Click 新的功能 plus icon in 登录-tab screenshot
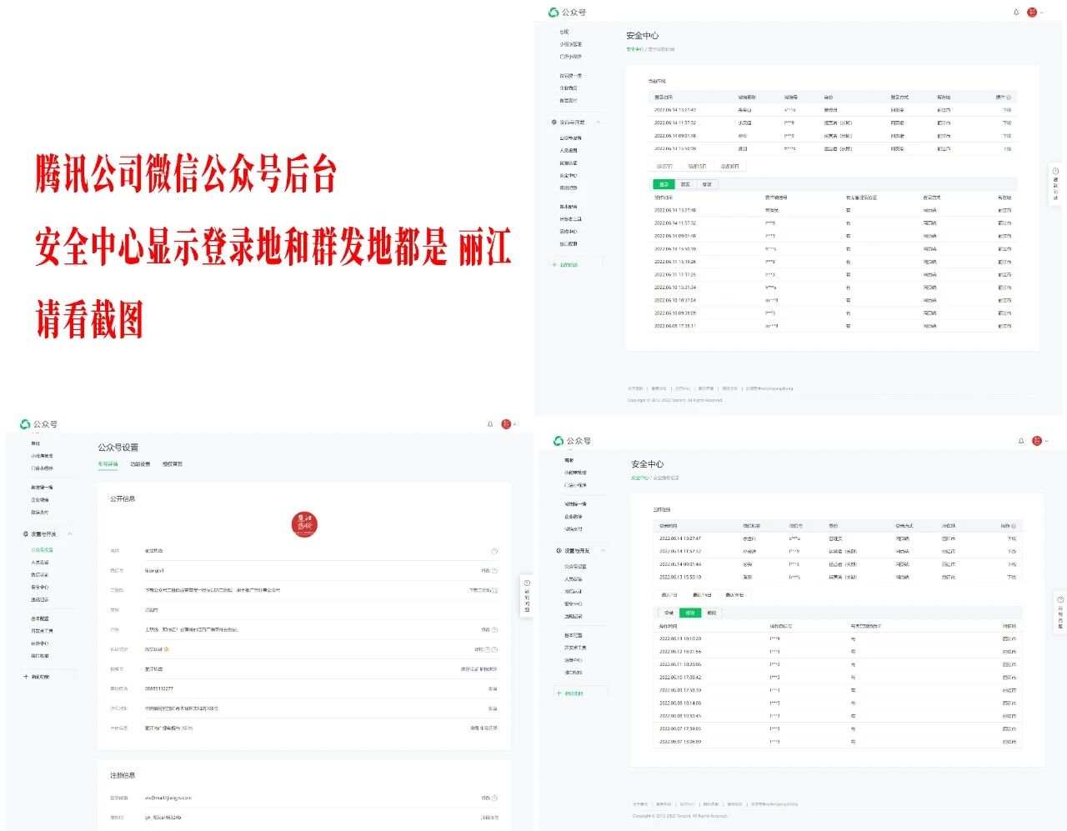This screenshot has width=1067, height=831. [554, 265]
